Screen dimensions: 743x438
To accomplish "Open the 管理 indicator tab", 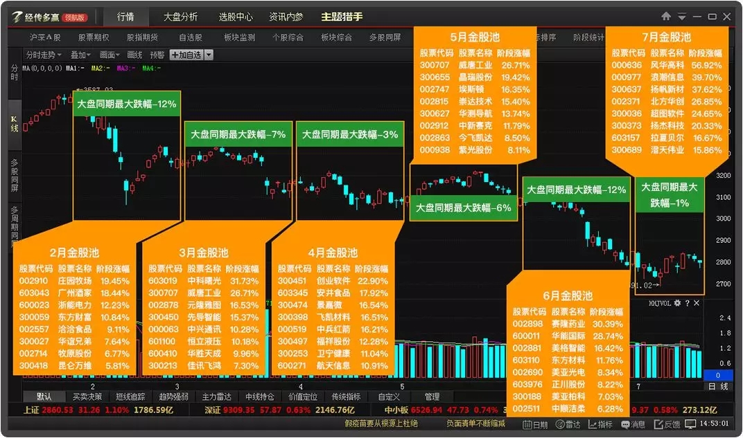I will click(x=432, y=397).
